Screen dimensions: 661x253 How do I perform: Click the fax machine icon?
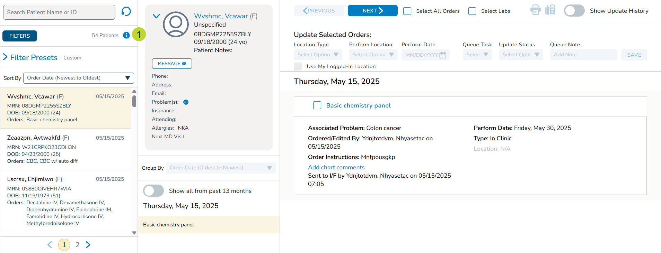pos(550,10)
